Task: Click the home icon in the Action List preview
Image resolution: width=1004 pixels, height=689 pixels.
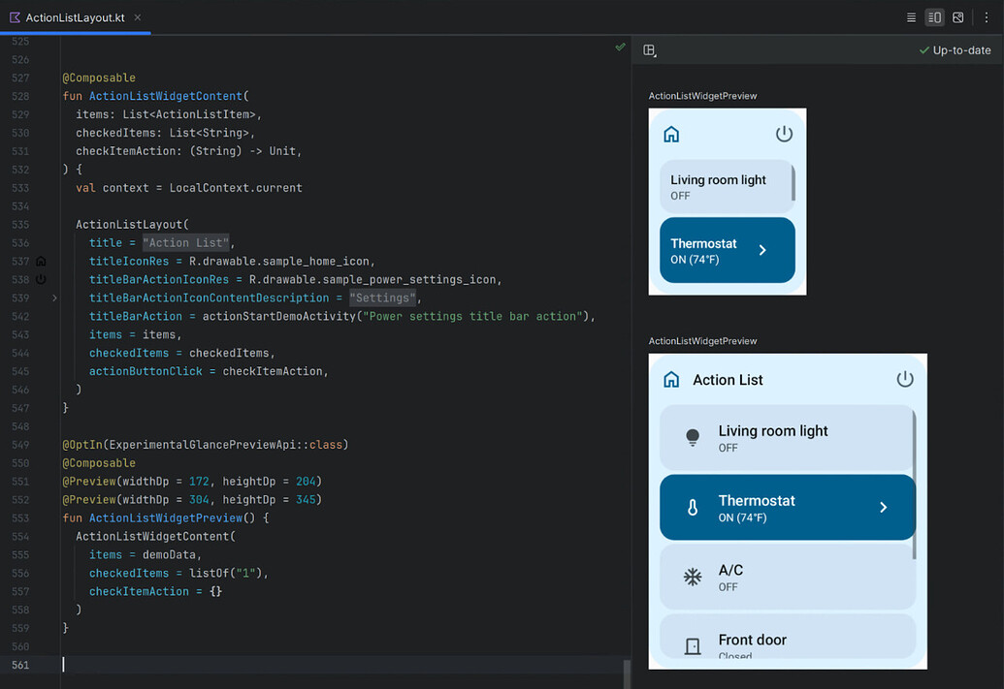Action: click(671, 379)
